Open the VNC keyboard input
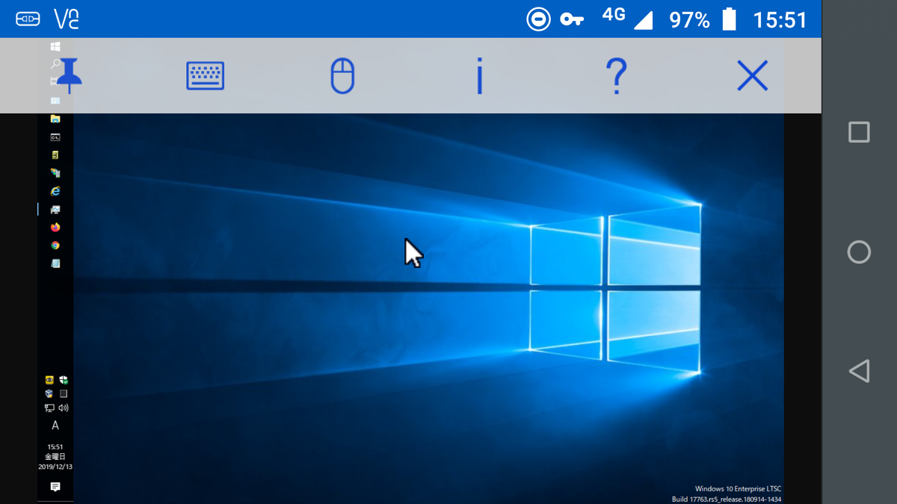The image size is (897, 504). (206, 75)
